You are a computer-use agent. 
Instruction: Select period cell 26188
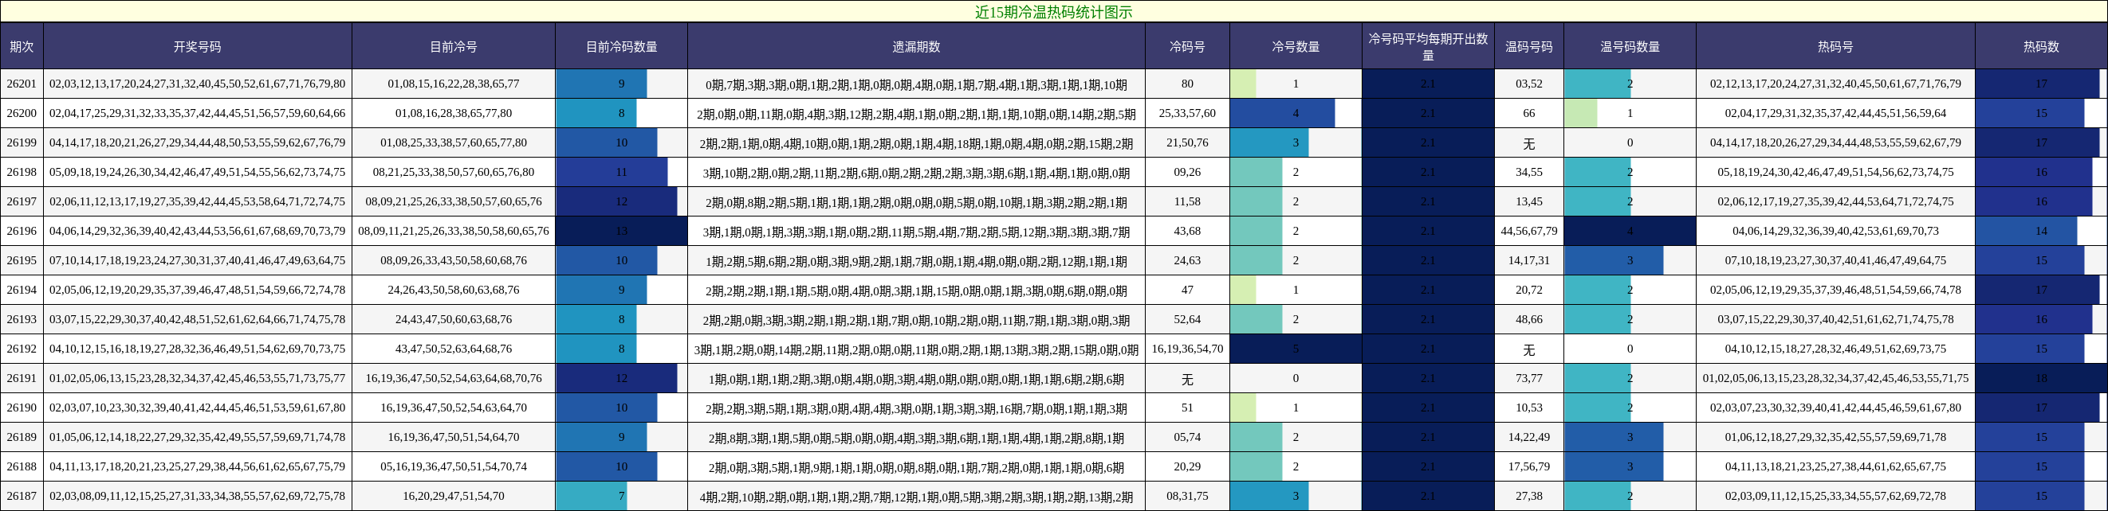(x=22, y=466)
